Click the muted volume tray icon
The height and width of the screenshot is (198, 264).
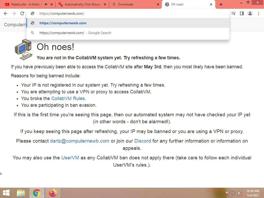tap(240, 193)
